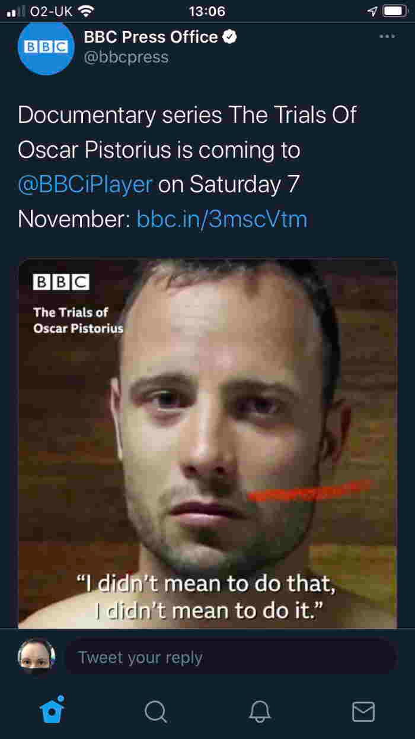This screenshot has height=739, width=415.
Task: Tap the BBC Press Office account name
Action: 151,37
